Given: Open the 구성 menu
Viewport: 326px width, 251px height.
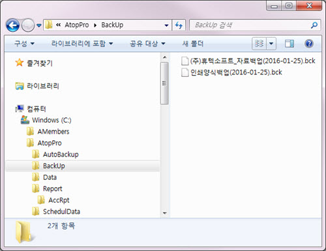Looking at the screenshot, I should [24, 44].
